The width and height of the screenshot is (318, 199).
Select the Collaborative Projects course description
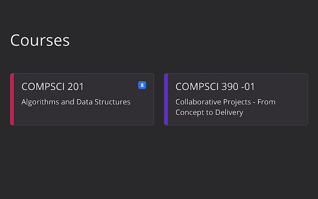click(225, 107)
